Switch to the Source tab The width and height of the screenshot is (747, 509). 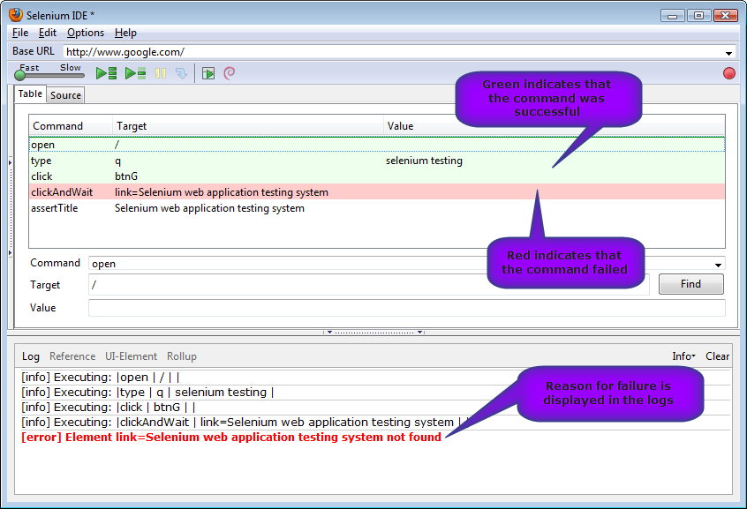pyautogui.click(x=65, y=95)
